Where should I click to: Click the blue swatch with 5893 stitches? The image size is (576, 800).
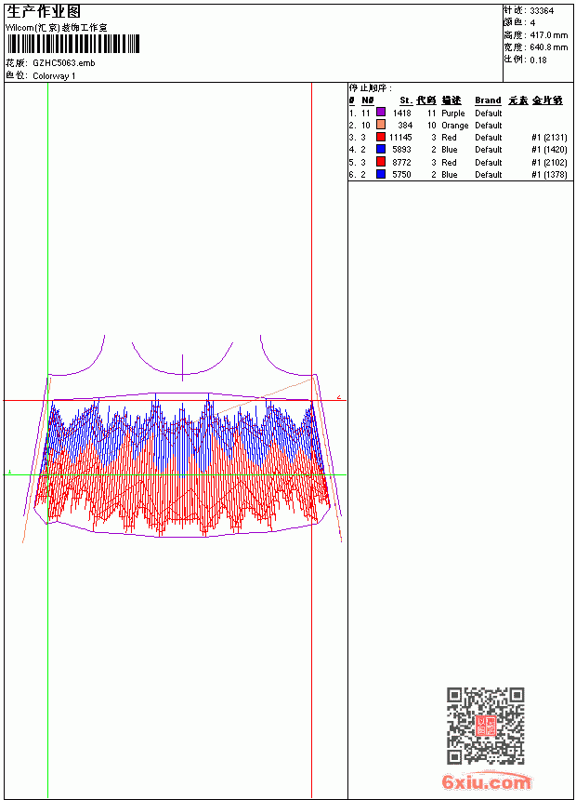(381, 149)
